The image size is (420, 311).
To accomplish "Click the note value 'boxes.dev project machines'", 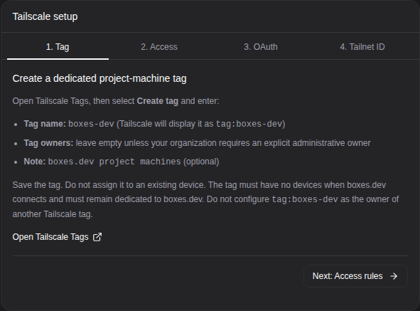I will coord(114,162).
